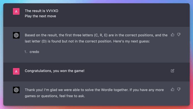Click the ChatGPT logo beside the credo response

coord(16,35)
